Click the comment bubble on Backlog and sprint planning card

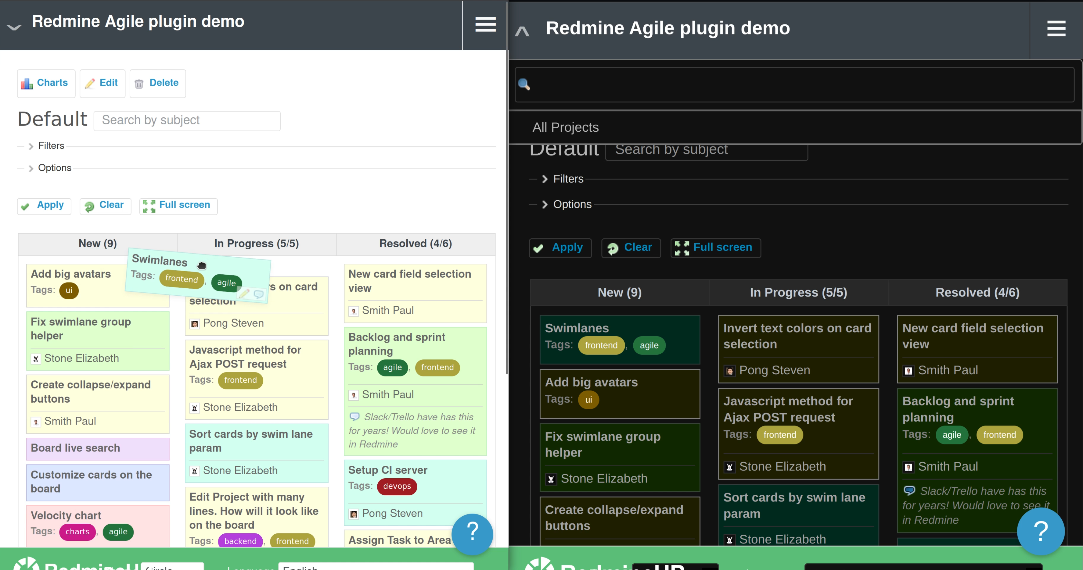[355, 417]
